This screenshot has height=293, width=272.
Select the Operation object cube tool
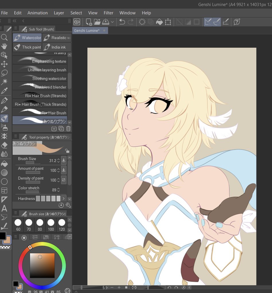click(x=4, y=55)
